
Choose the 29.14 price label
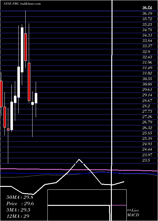click(x=147, y=95)
